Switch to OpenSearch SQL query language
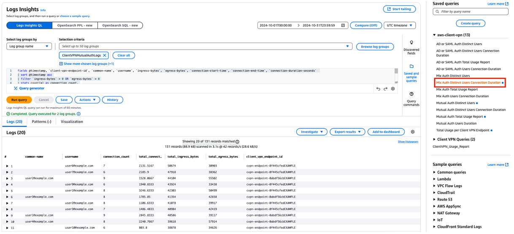This screenshot has width=514, height=234. point(120,25)
